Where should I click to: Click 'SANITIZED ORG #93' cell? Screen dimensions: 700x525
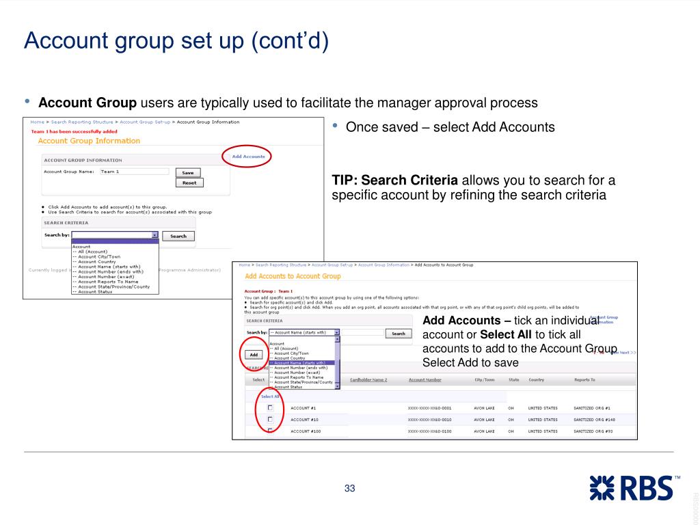pyautogui.click(x=593, y=431)
